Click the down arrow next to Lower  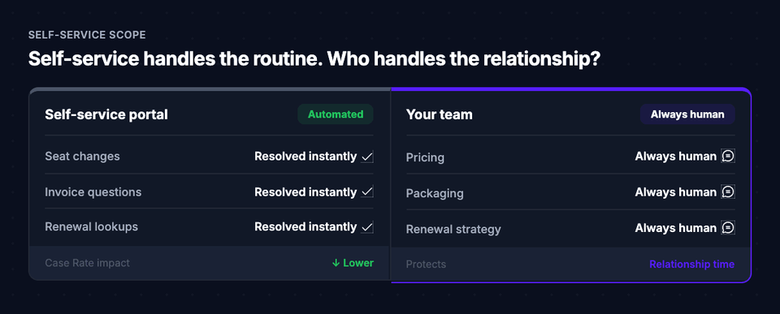(x=336, y=263)
